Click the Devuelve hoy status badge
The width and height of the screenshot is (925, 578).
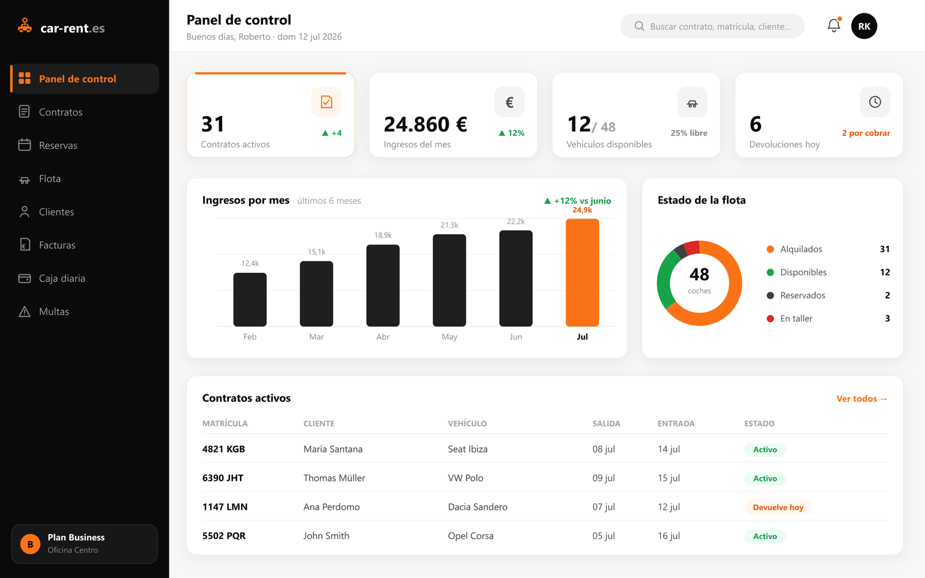tap(778, 507)
